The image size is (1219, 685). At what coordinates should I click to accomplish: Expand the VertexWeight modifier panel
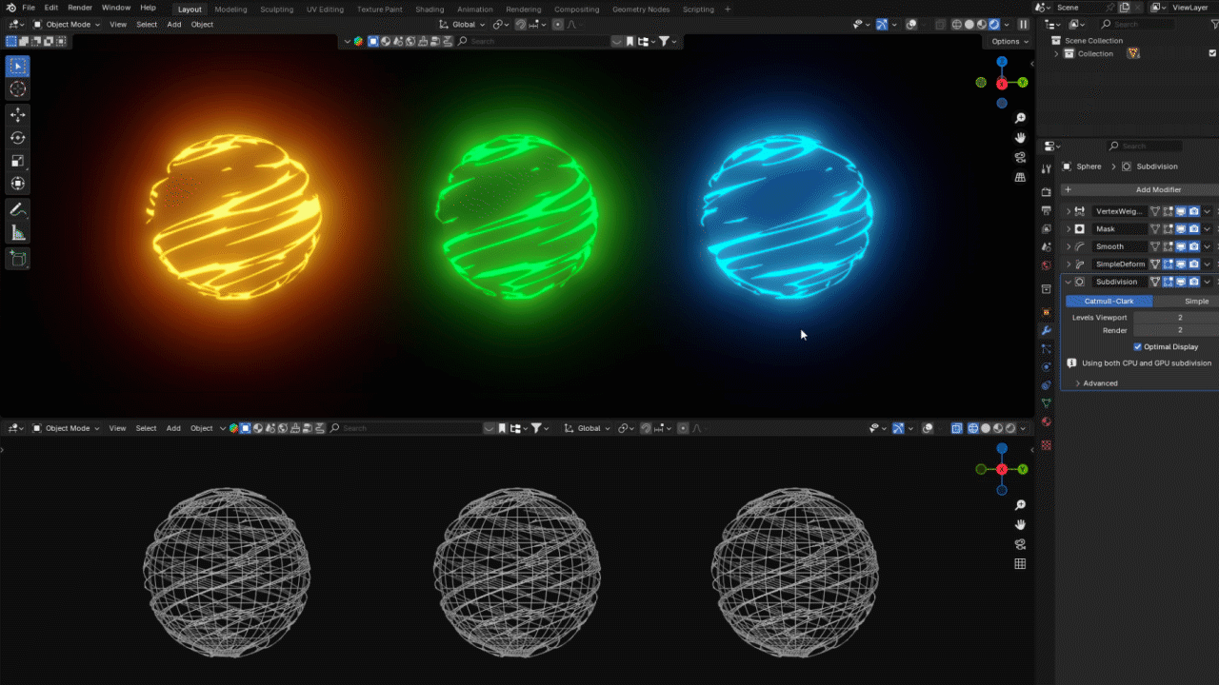pos(1068,211)
